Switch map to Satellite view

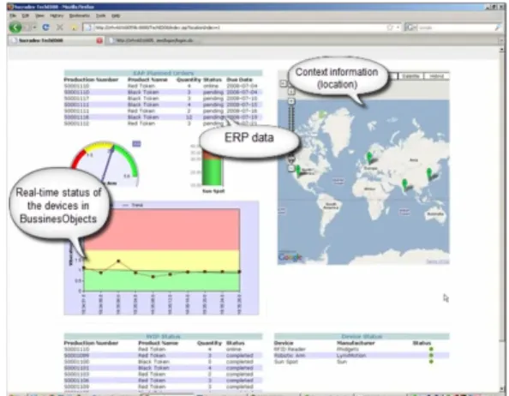click(x=410, y=76)
